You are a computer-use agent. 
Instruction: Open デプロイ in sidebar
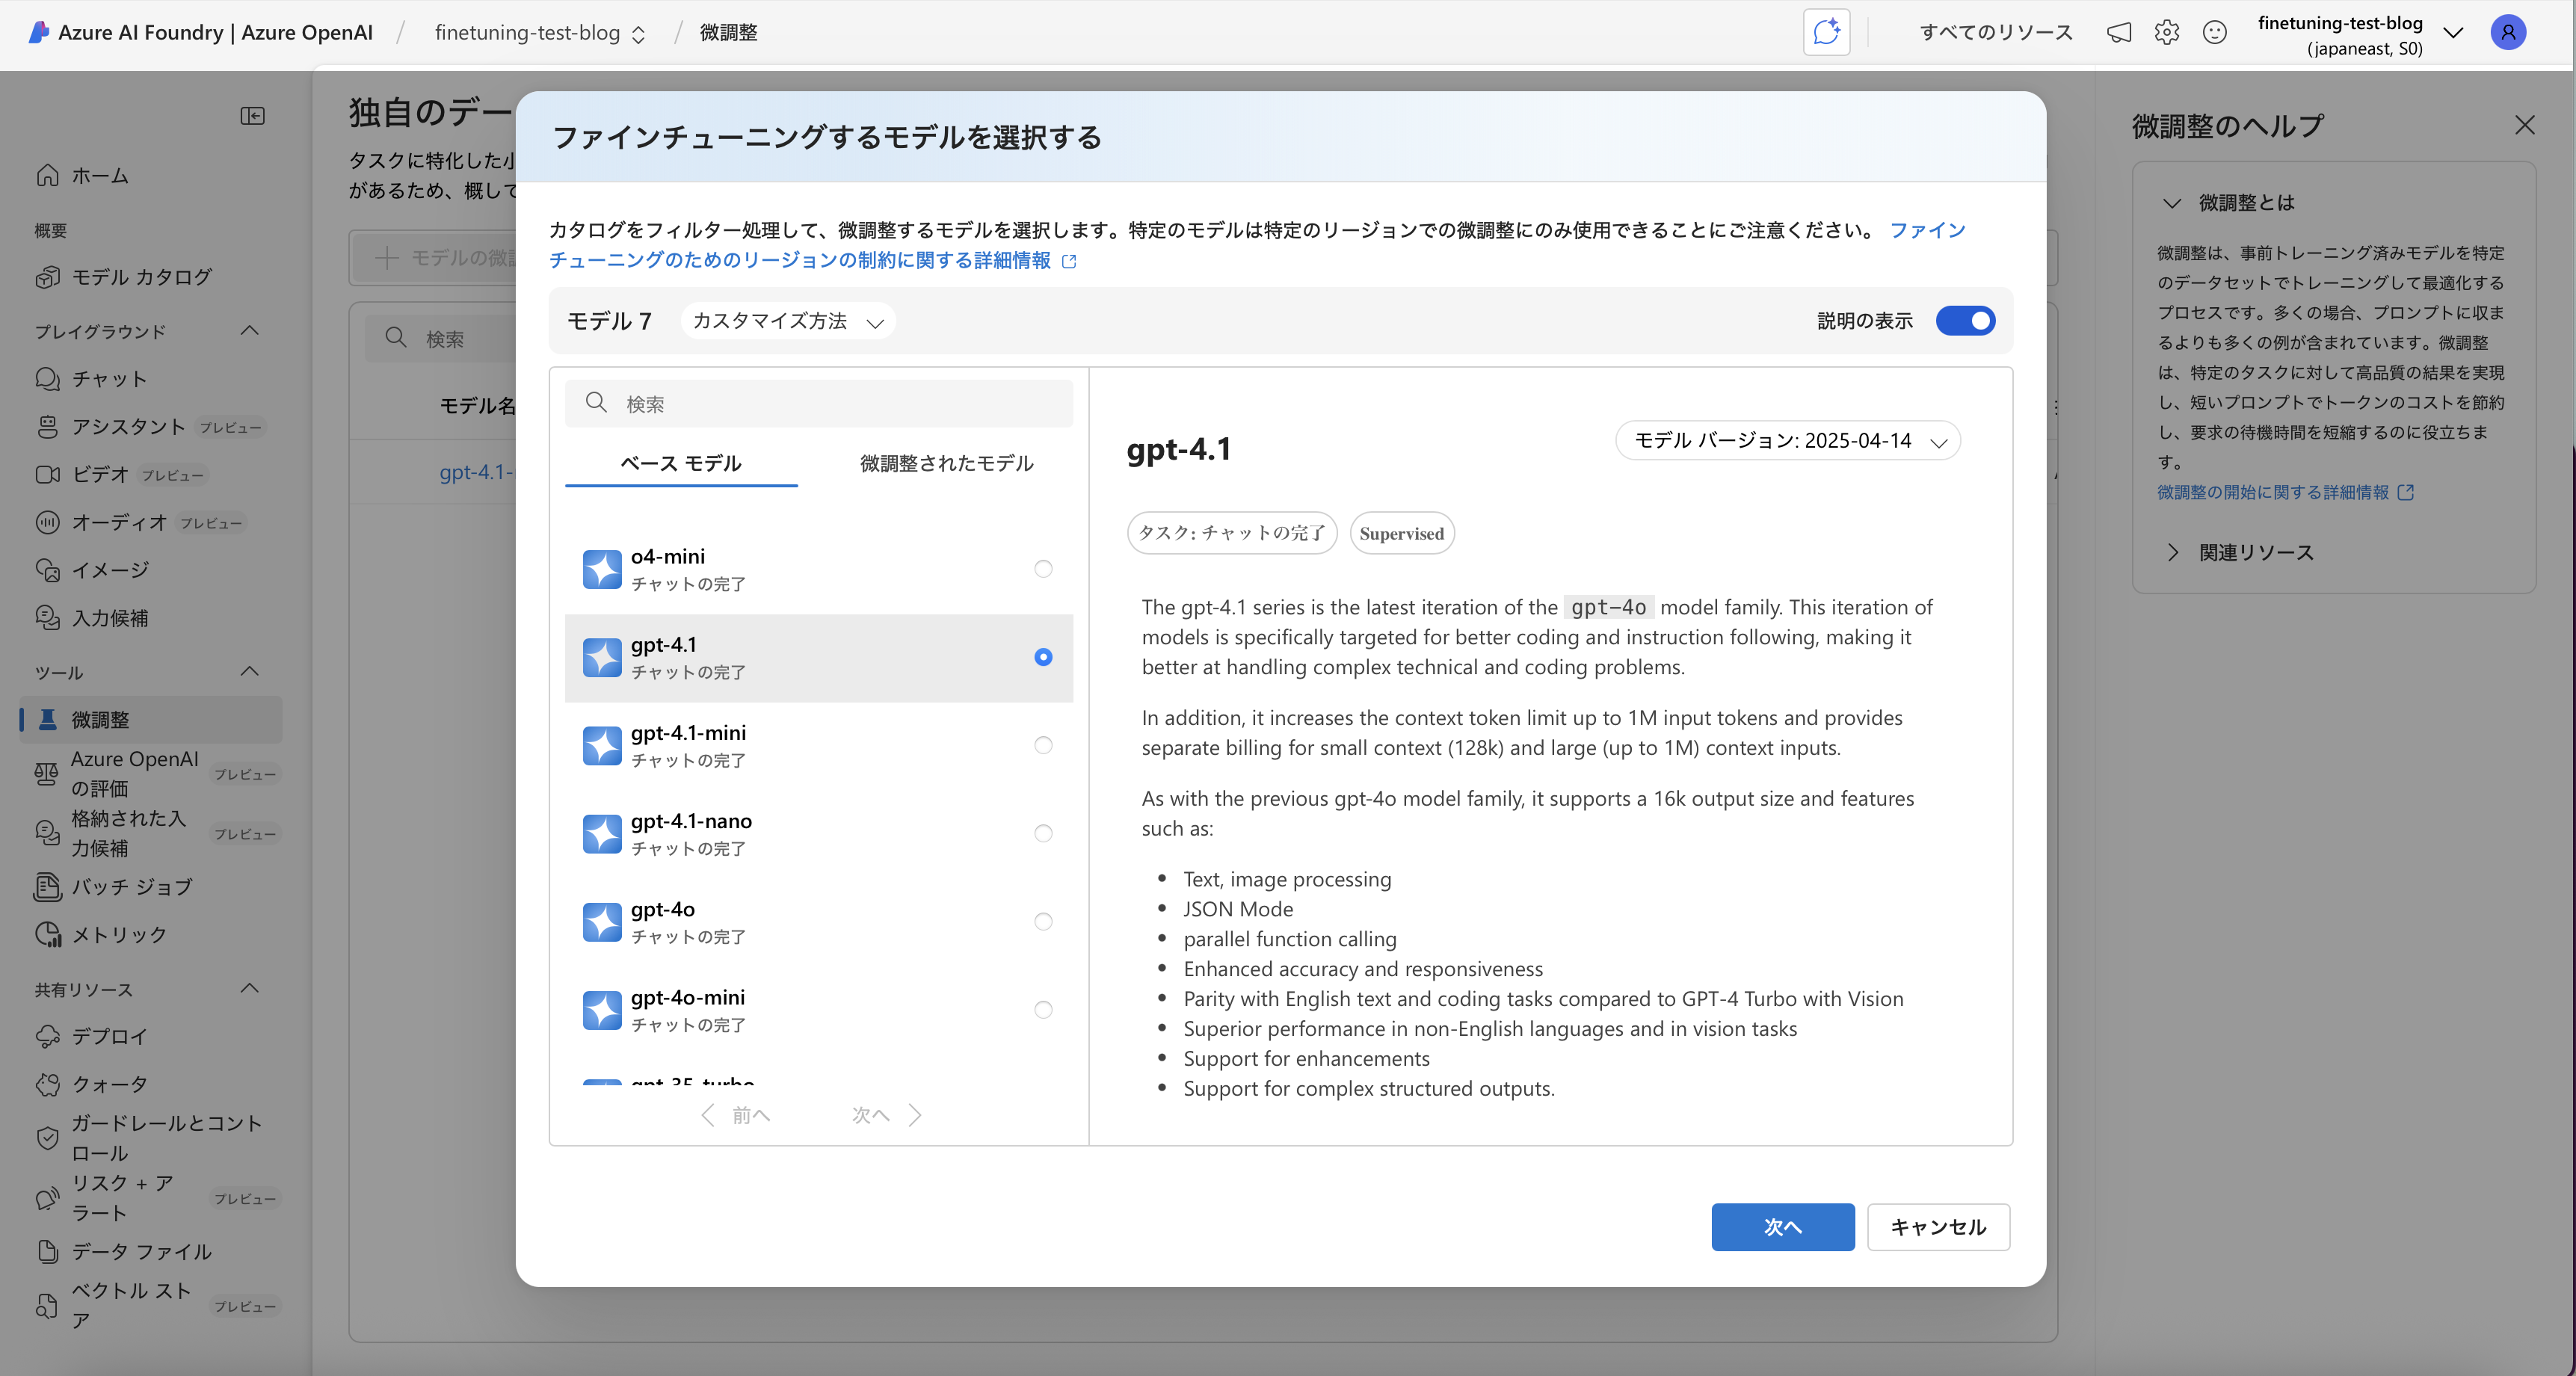click(150, 1036)
